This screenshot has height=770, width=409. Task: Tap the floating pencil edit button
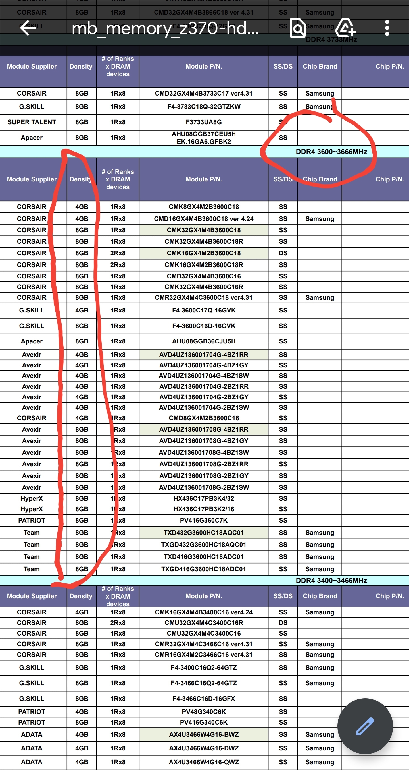(x=365, y=726)
